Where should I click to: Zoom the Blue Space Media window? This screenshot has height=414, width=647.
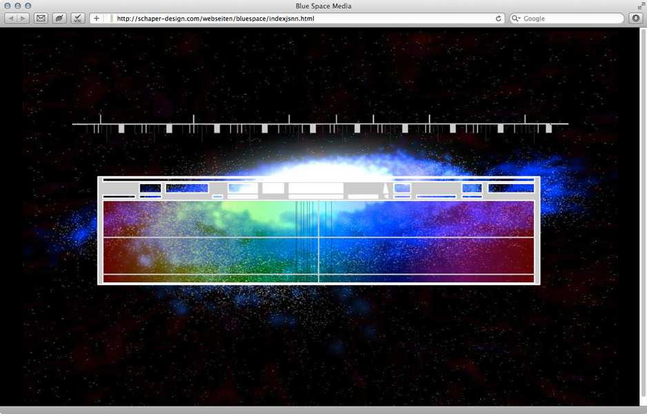point(28,6)
